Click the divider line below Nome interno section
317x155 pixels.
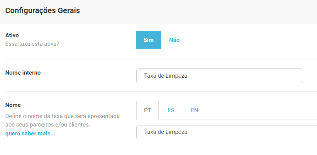161,92
